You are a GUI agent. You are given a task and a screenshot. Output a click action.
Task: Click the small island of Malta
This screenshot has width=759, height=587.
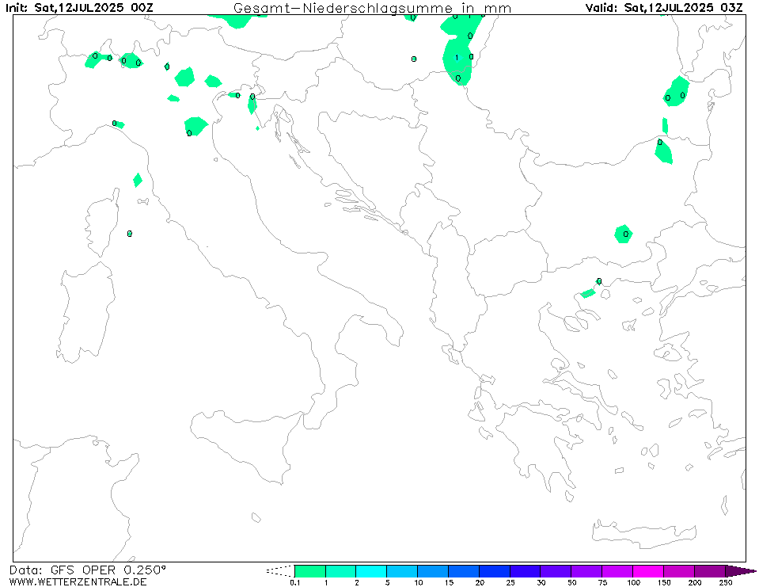[x=256, y=518]
